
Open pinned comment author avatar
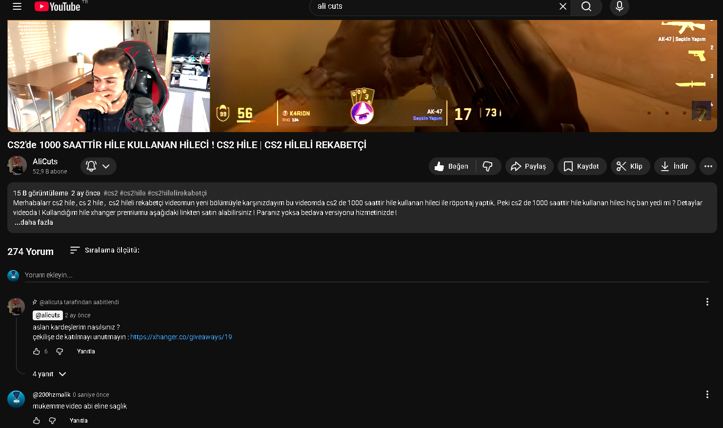pos(16,307)
